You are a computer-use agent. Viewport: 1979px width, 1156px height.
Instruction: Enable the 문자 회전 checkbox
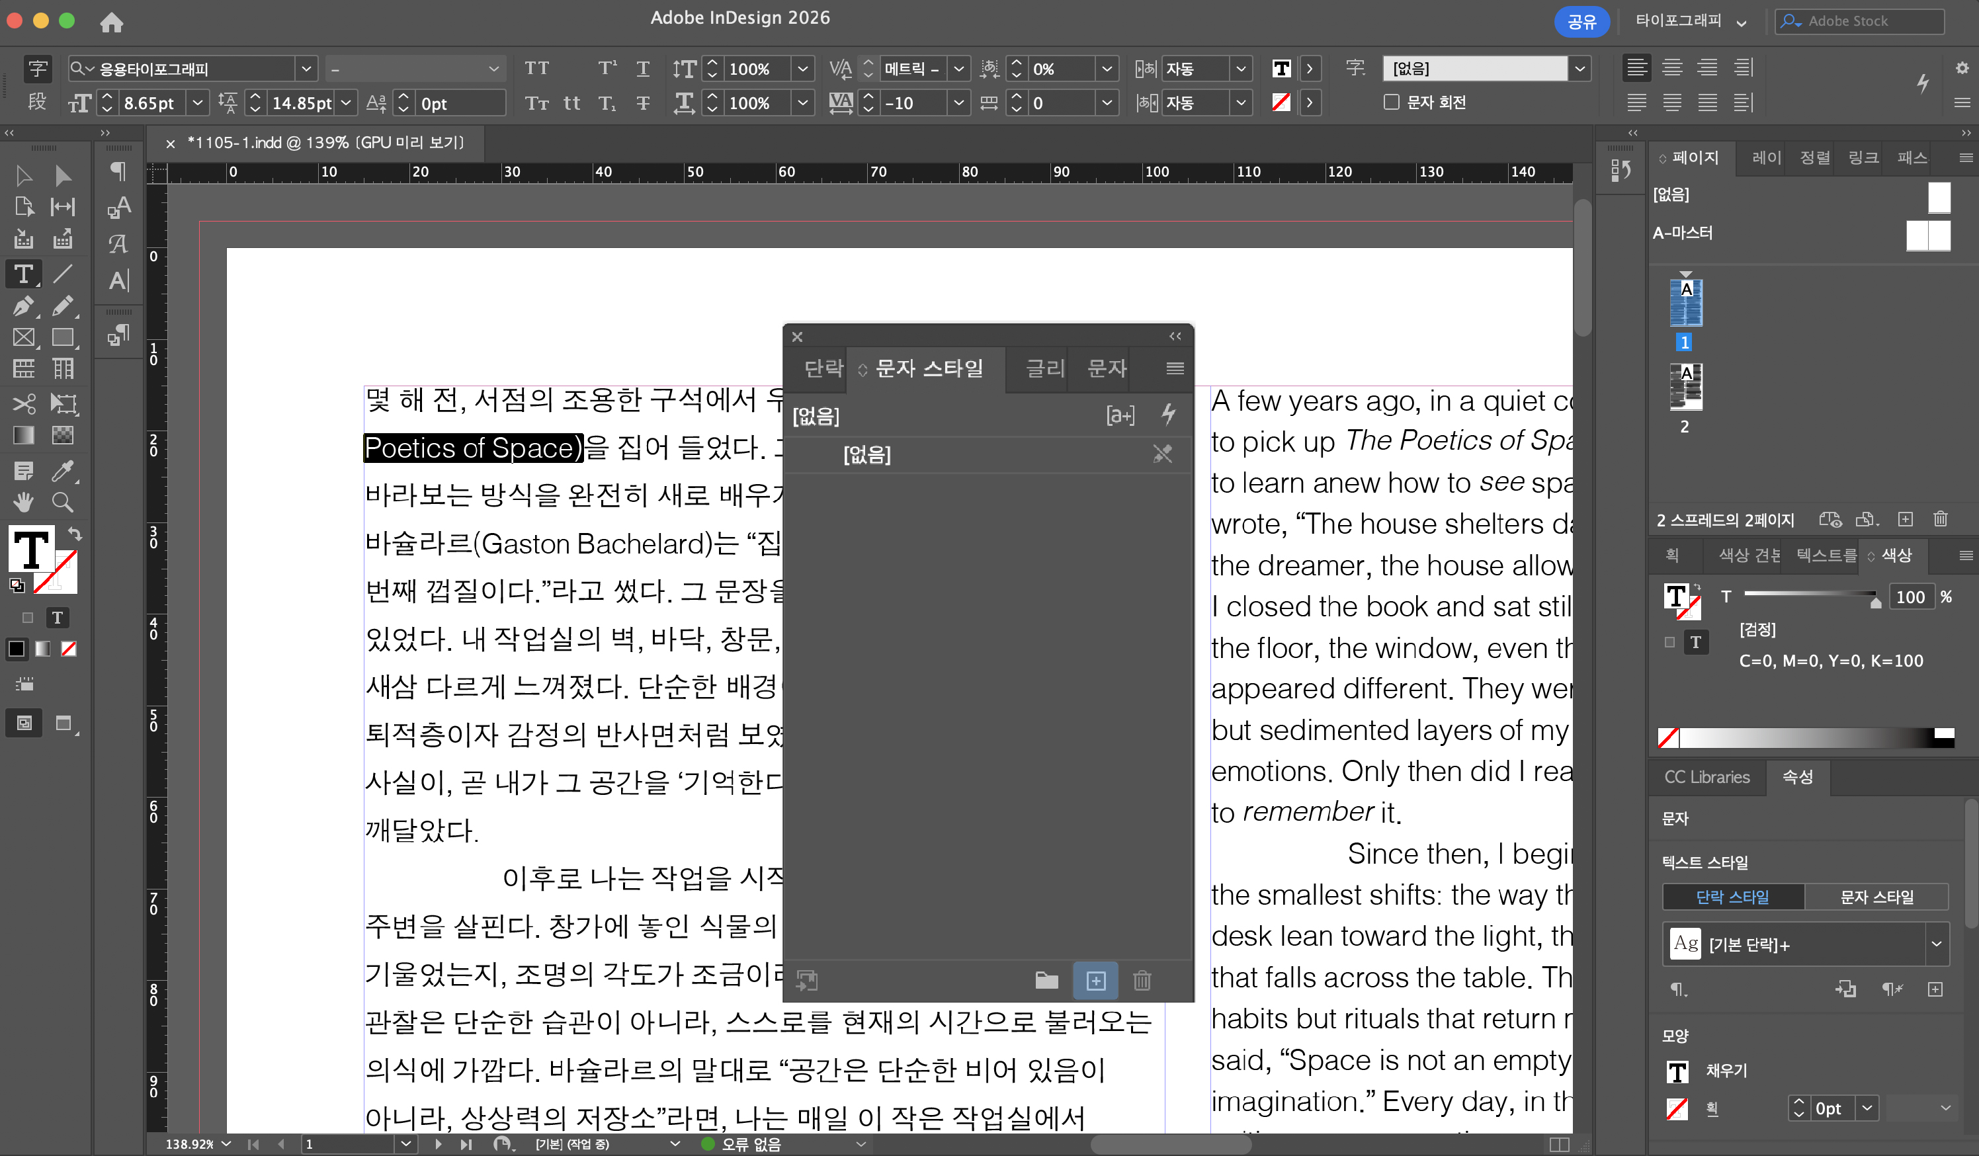(x=1391, y=102)
